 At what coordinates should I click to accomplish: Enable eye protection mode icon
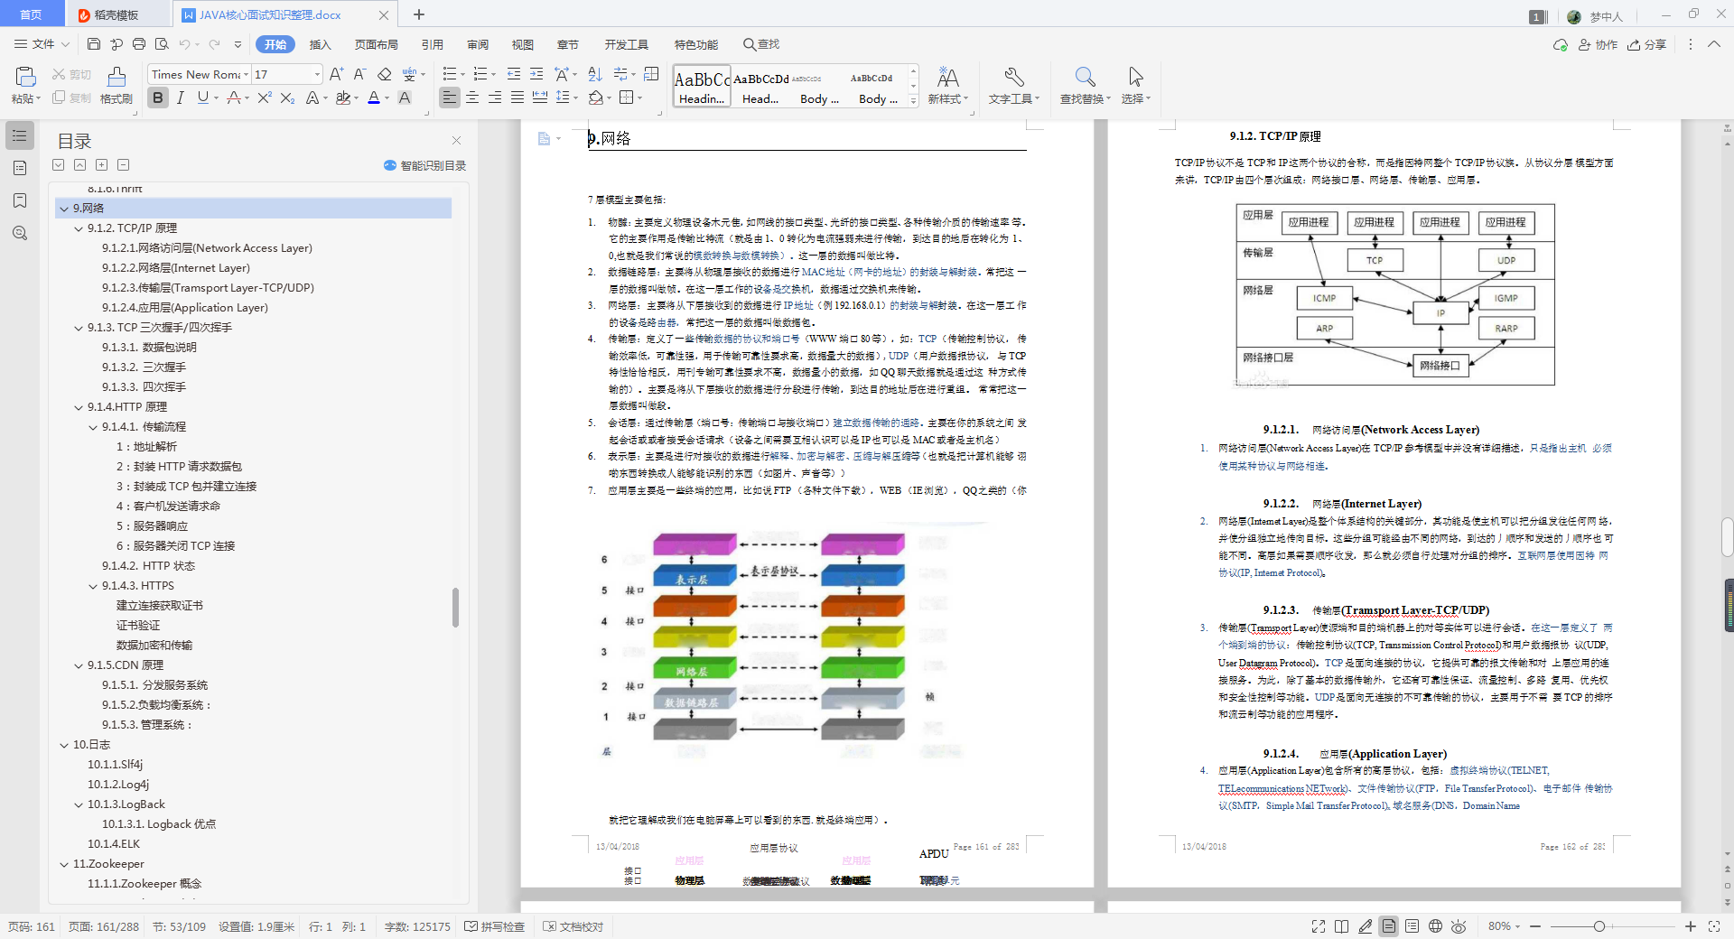coord(1459,926)
